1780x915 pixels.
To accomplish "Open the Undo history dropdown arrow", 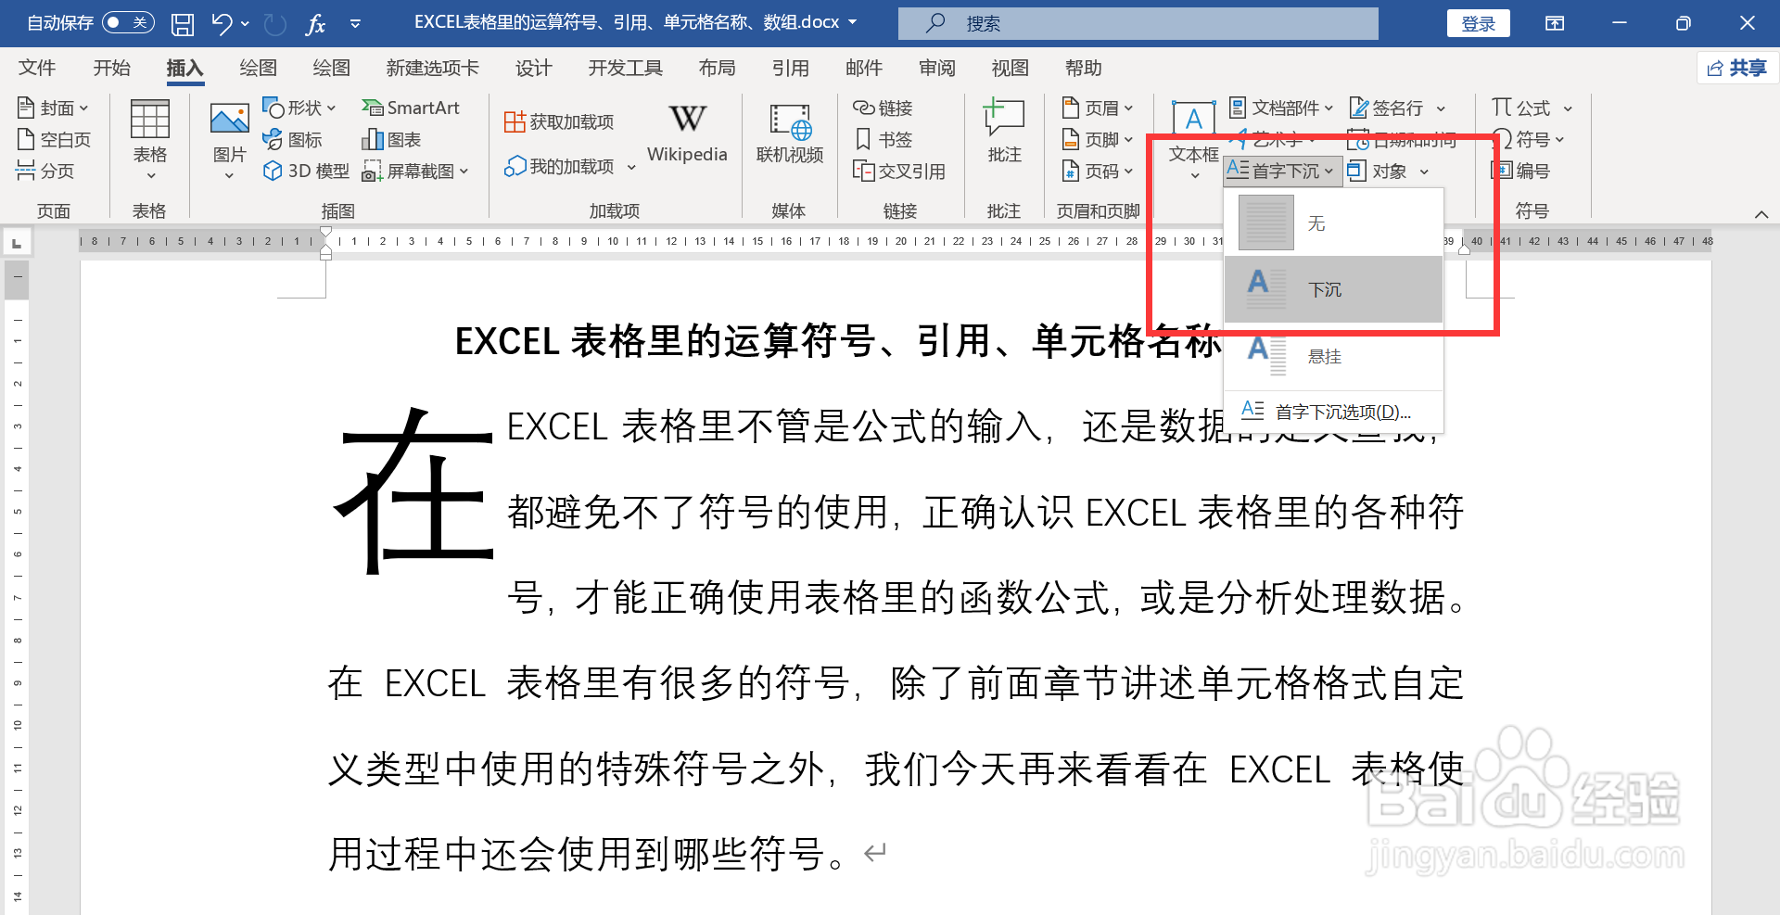I will (245, 23).
